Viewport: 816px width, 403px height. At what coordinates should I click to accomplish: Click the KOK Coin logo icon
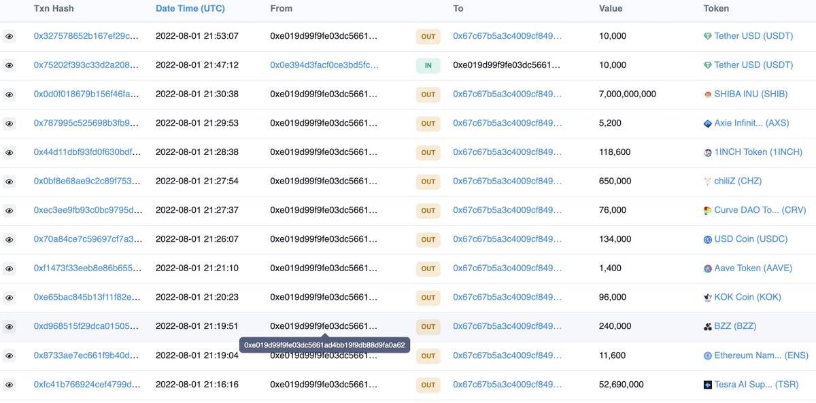(x=707, y=298)
